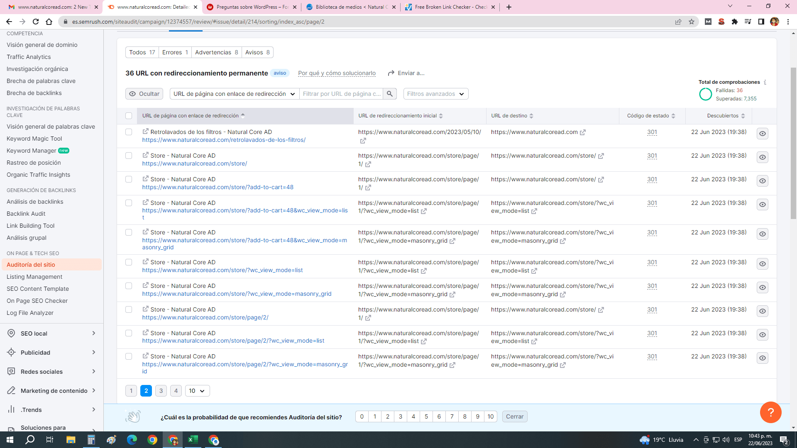
Task: Hide the store/?wc_view_mode=masonry_grid row eye icon
Action: (763, 287)
